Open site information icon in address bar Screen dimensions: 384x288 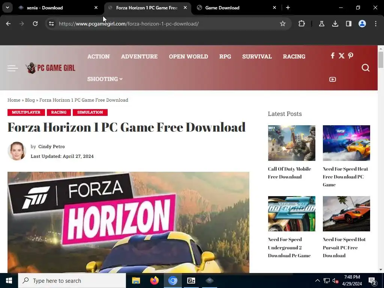point(51,24)
